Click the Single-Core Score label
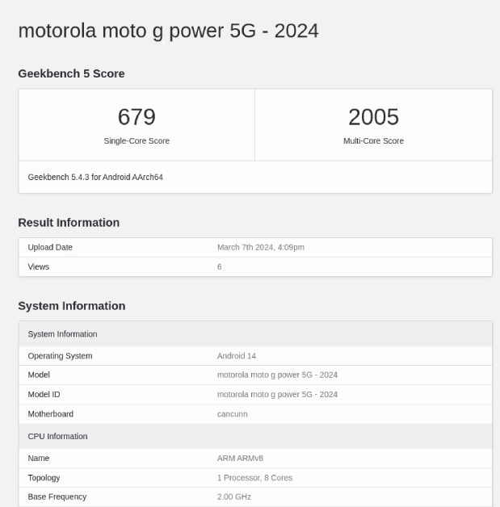 tap(137, 140)
